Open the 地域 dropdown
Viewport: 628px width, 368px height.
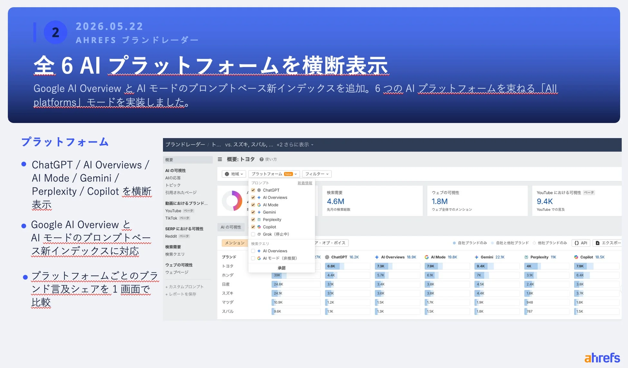[234, 174]
